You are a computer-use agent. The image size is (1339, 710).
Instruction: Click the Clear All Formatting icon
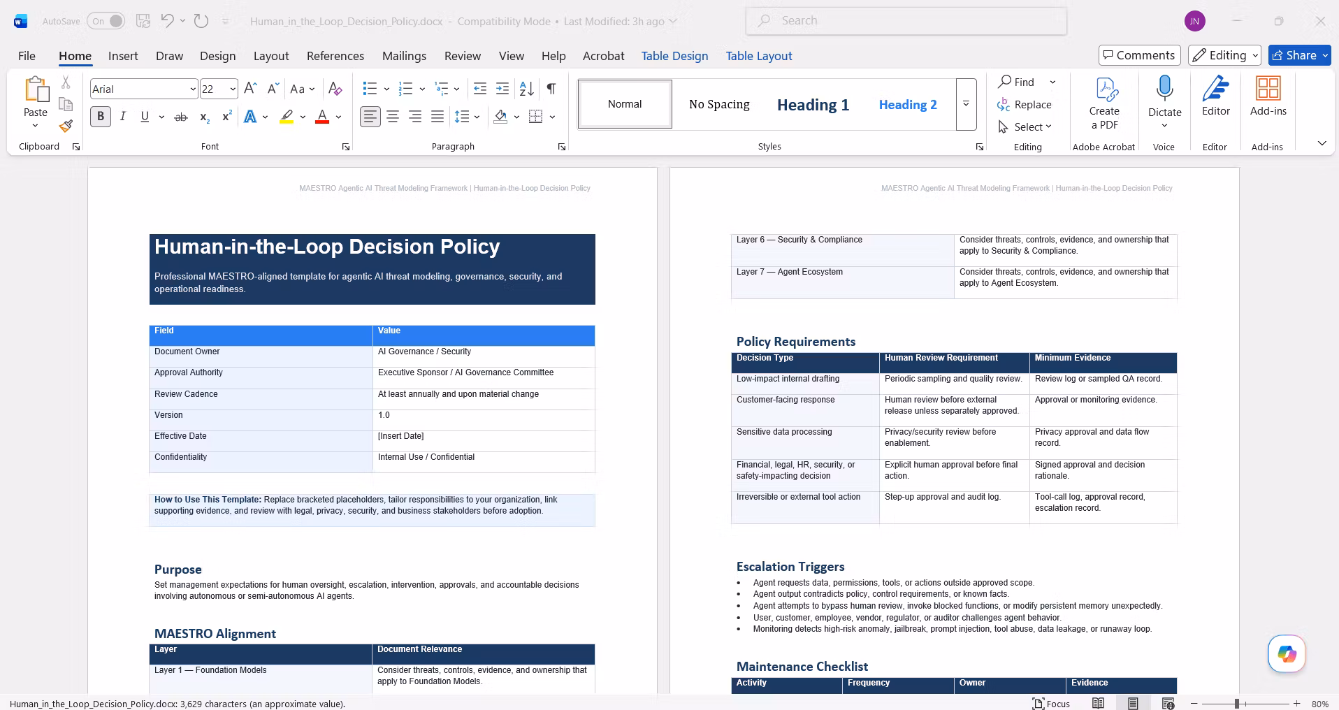[x=335, y=89]
